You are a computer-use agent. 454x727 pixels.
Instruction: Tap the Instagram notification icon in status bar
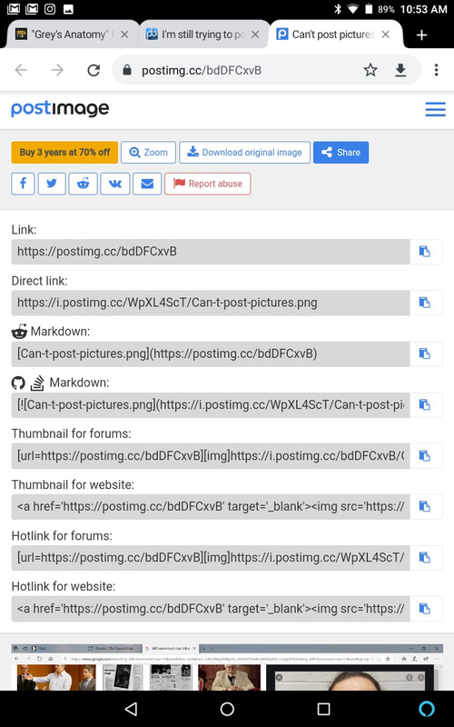coord(50,9)
